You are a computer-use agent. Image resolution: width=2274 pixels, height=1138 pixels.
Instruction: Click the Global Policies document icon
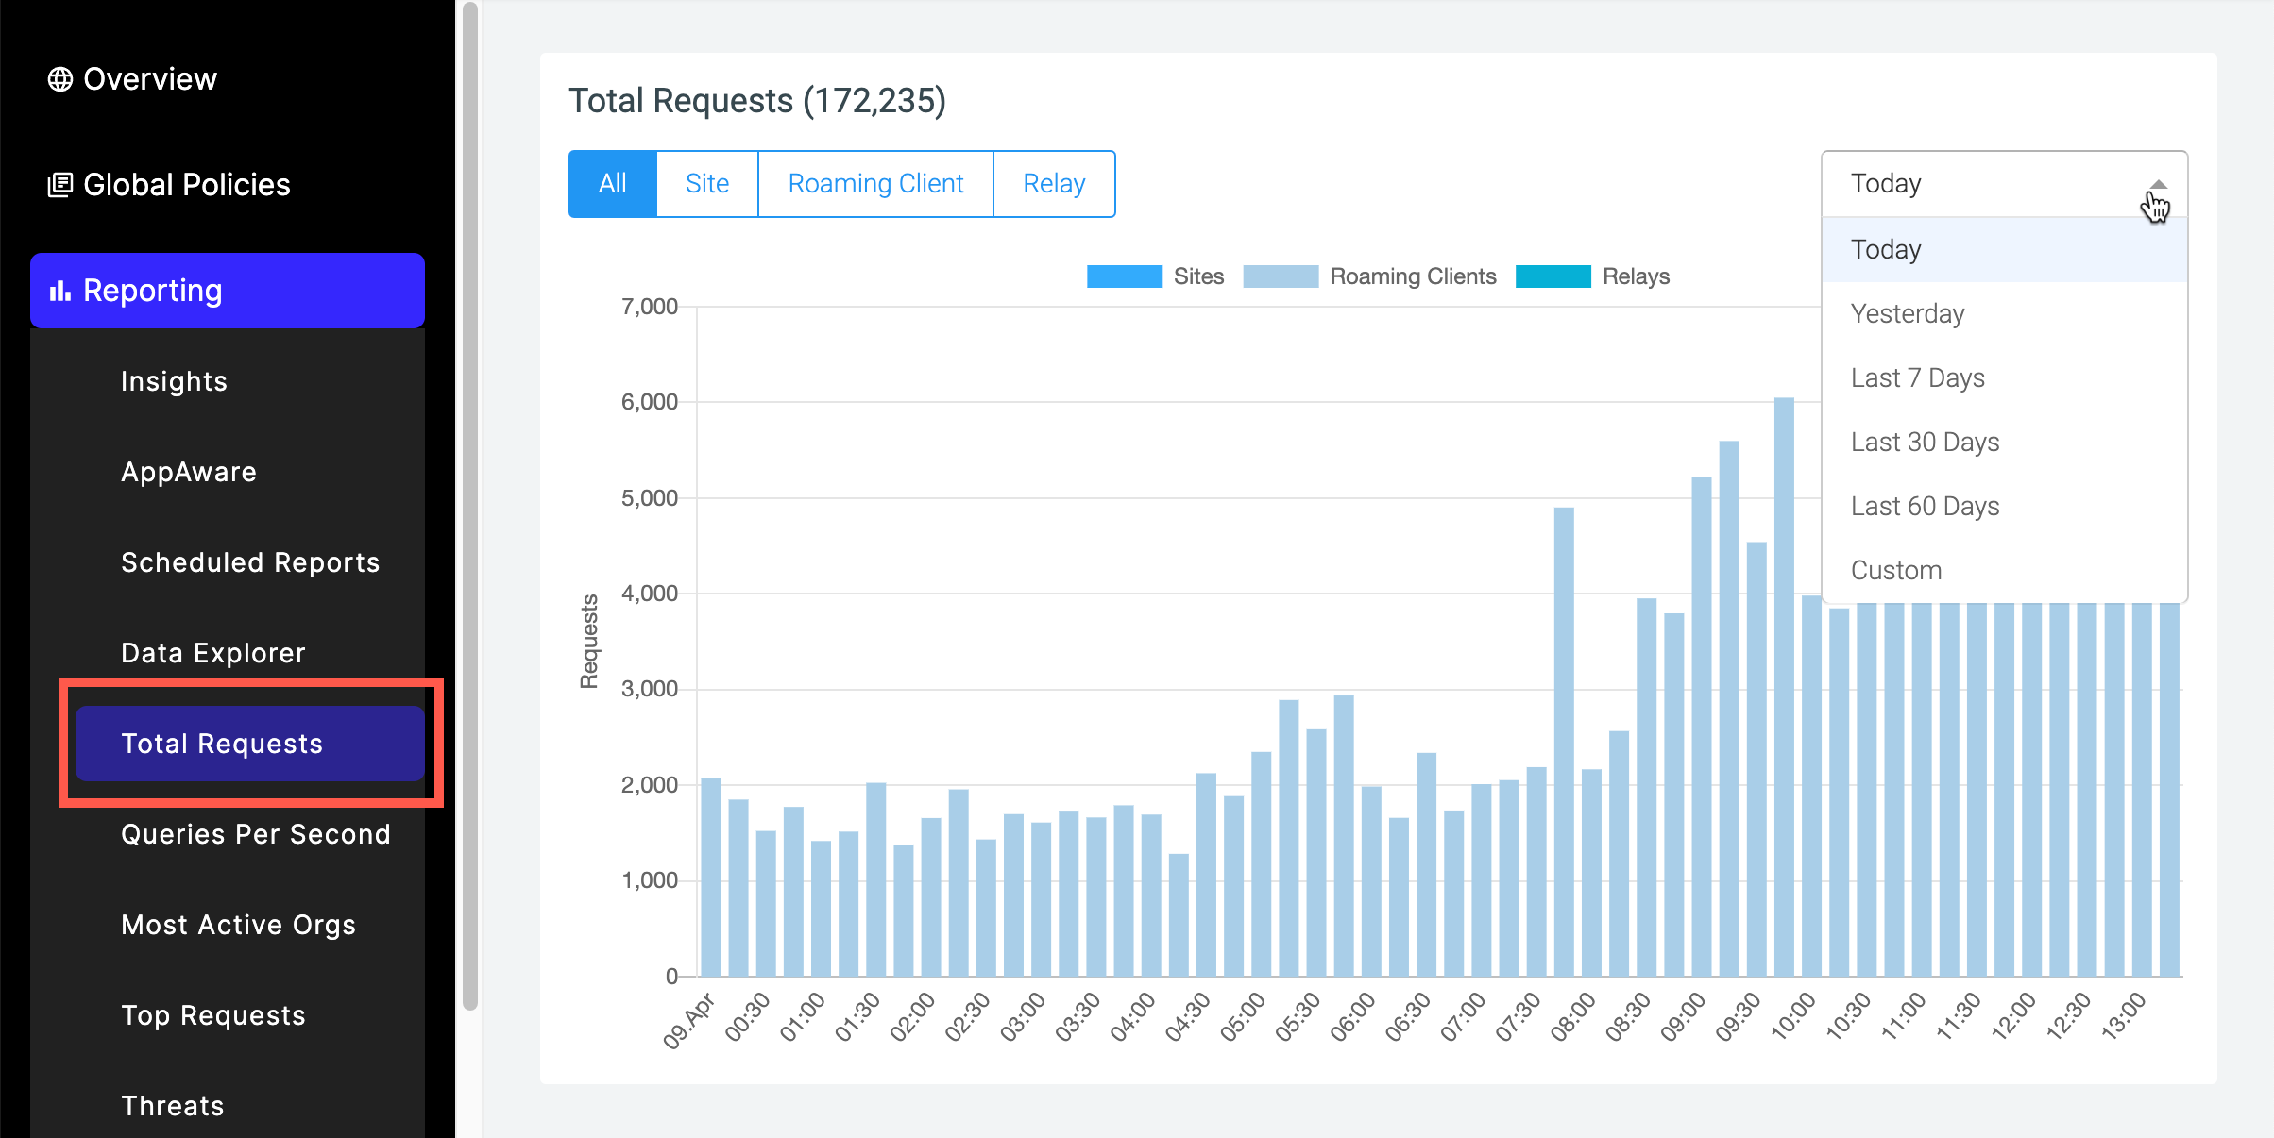point(60,184)
